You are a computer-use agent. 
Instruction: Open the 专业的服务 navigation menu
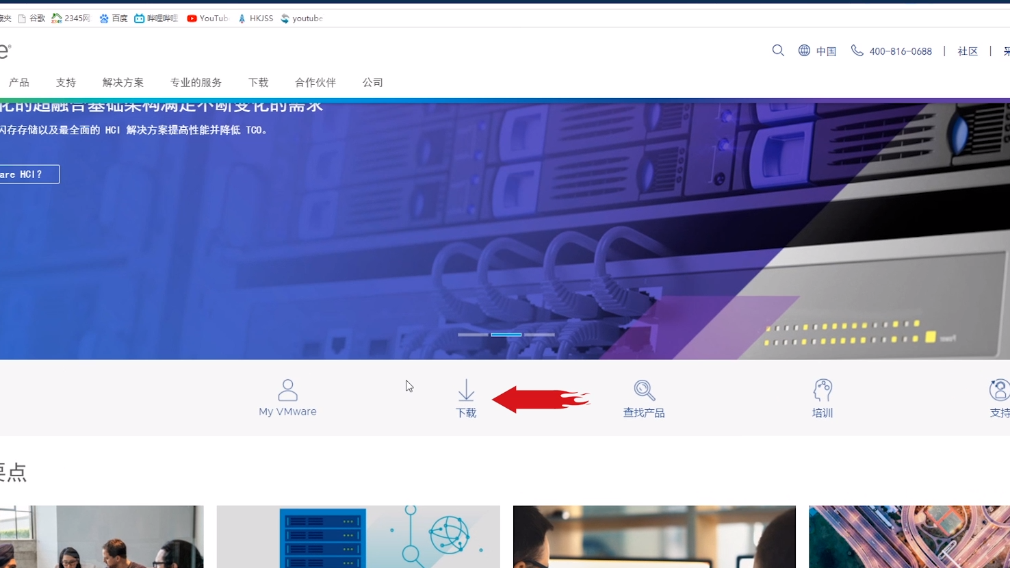coord(196,83)
